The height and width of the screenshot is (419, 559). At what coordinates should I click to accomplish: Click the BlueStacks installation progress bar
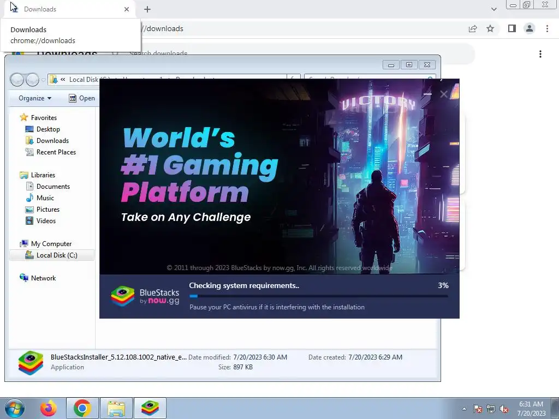(319, 296)
